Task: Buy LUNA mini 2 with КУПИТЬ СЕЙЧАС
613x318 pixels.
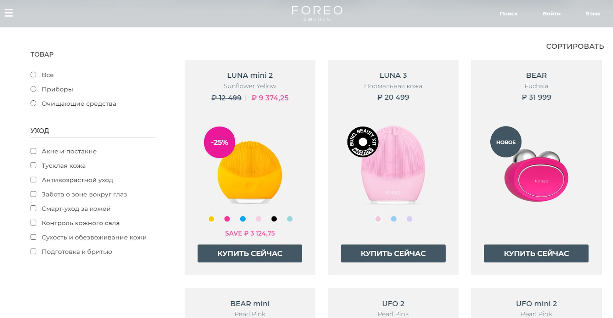Action: (250, 253)
